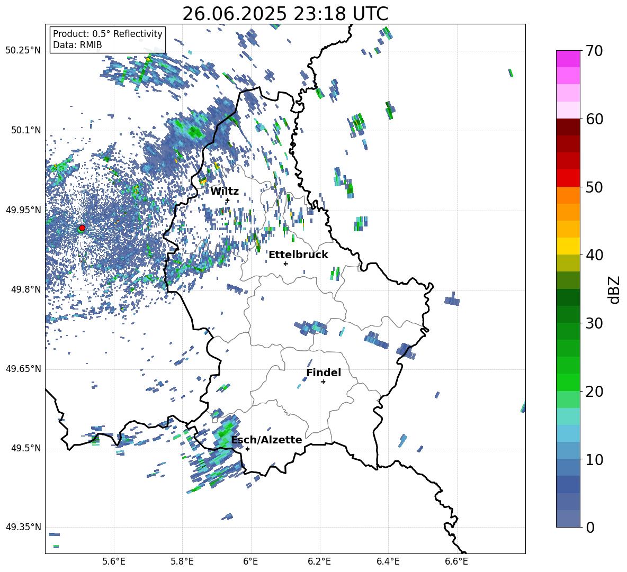
Task: Click the 6.2°E longitude label
Action: pos(319,562)
